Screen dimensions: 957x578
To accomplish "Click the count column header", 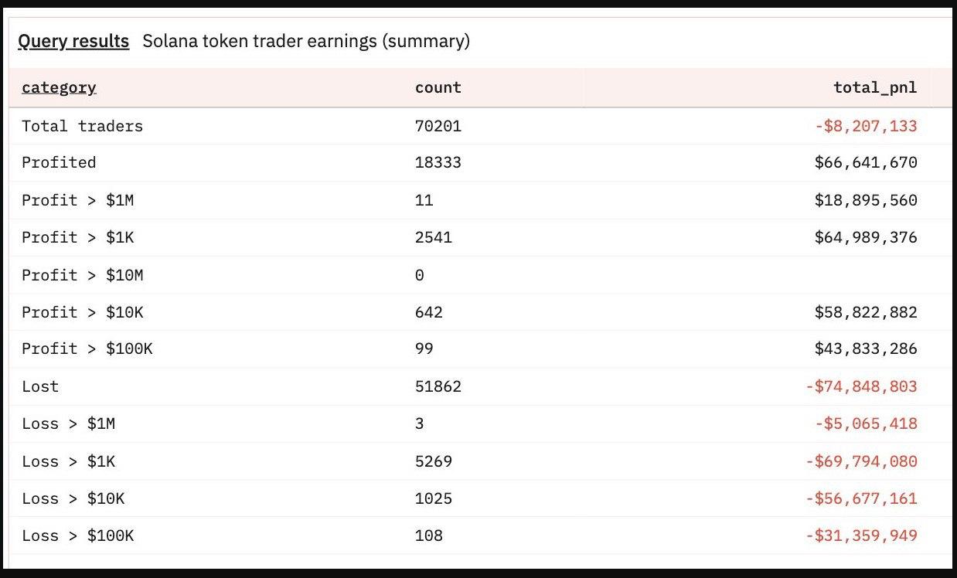I will click(438, 87).
